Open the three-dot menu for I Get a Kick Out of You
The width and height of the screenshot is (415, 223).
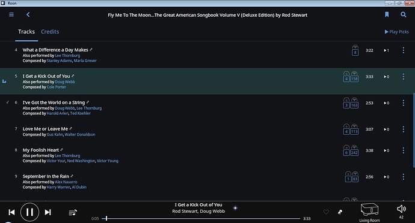pyautogui.click(x=403, y=77)
